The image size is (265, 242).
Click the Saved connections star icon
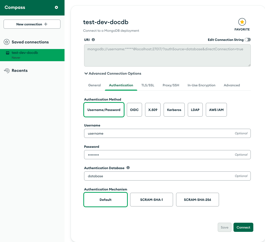(x=7, y=42)
